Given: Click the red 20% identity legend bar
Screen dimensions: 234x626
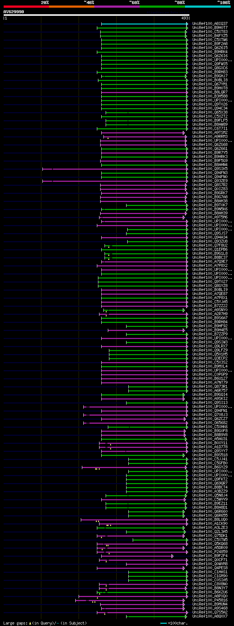Looking at the screenshot, I should point(26,7).
